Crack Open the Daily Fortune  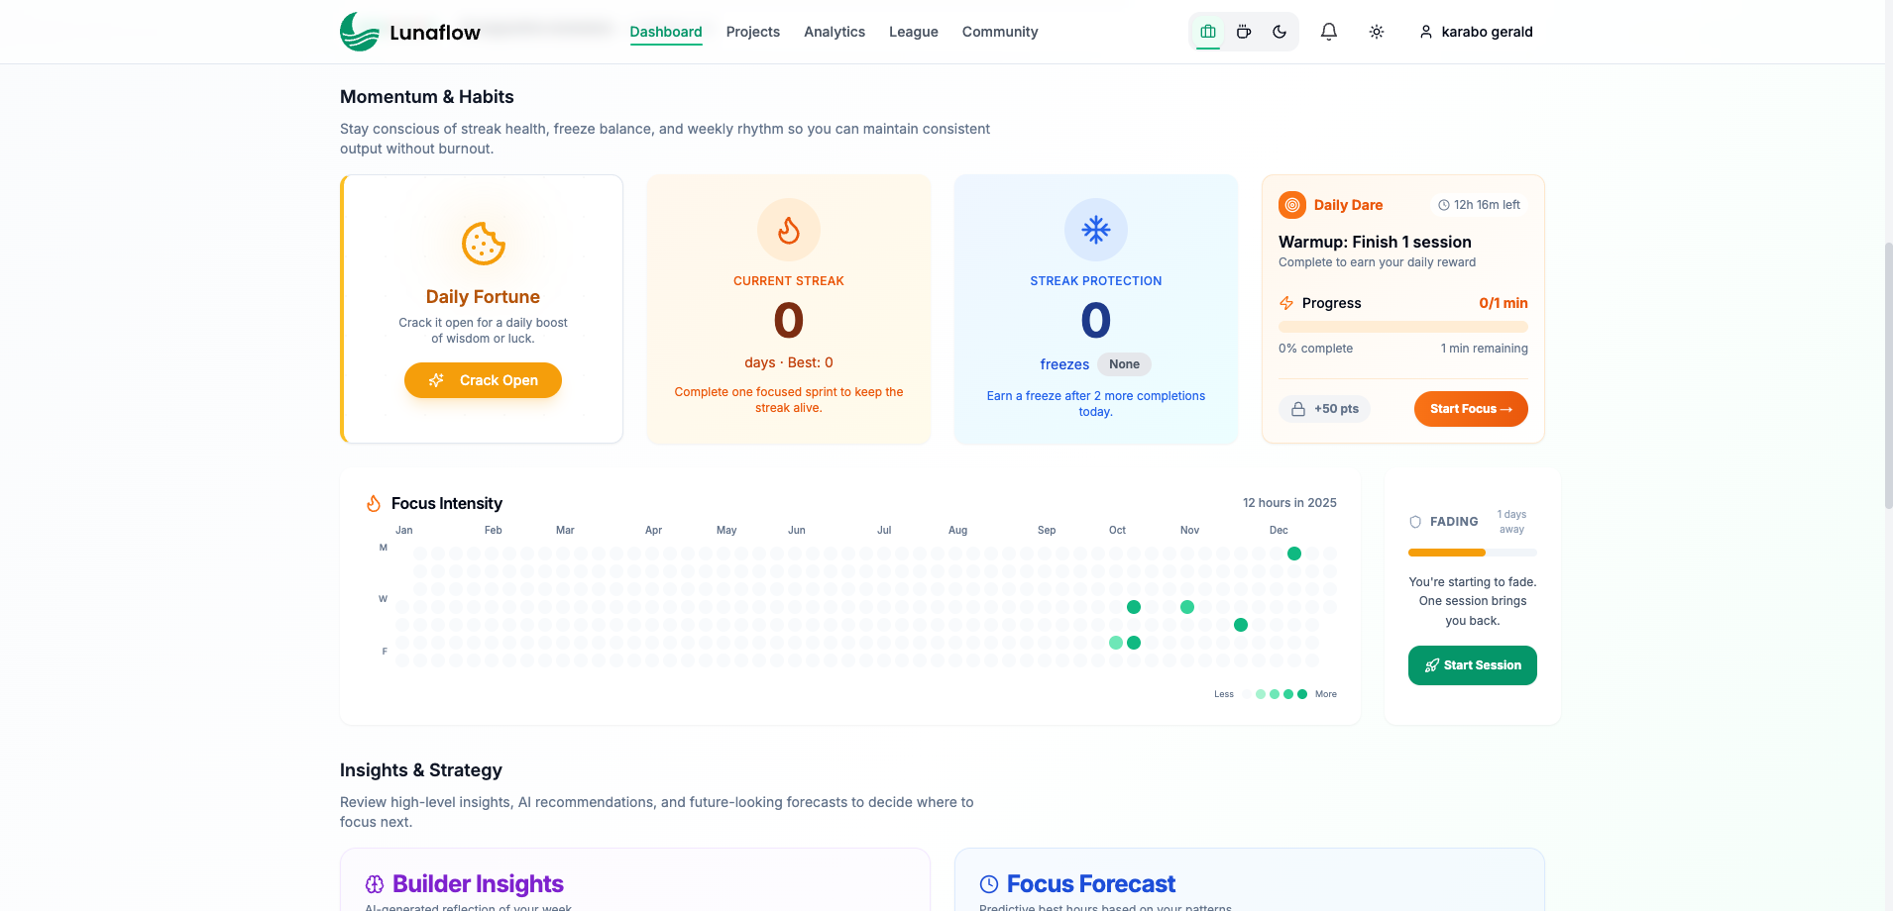pyautogui.click(x=483, y=380)
